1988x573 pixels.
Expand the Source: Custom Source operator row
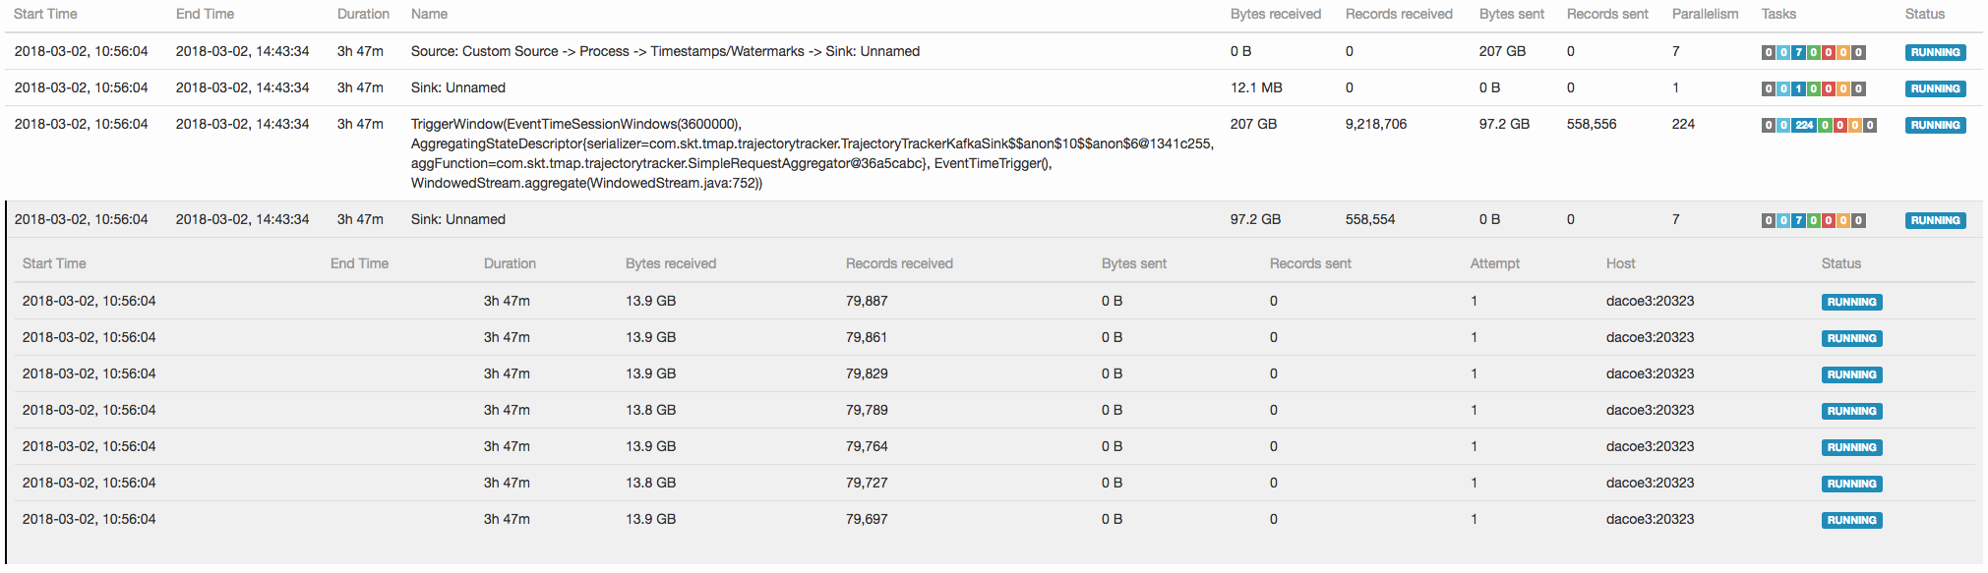point(664,51)
